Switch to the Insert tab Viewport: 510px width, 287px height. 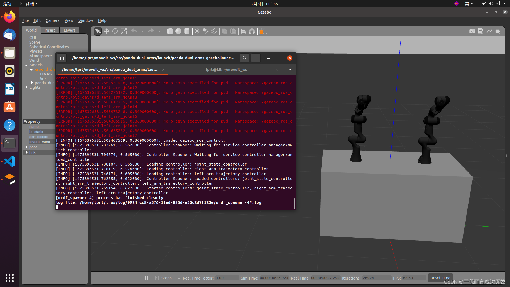(x=50, y=30)
